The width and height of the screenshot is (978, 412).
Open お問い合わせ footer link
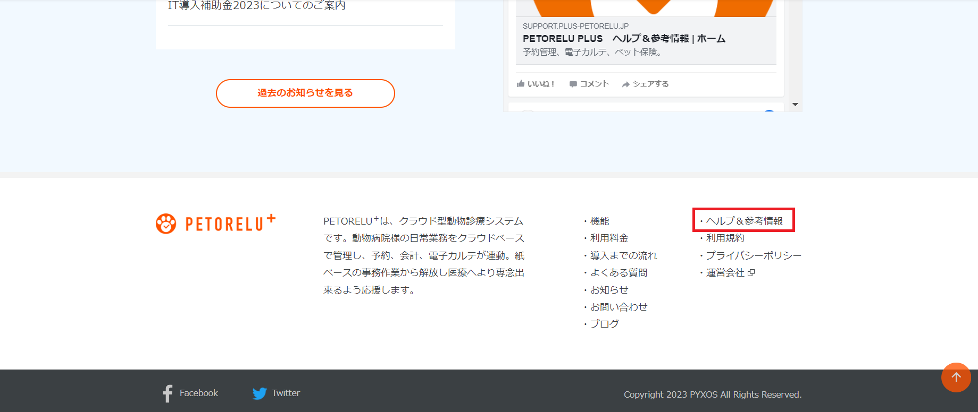pyautogui.click(x=618, y=307)
